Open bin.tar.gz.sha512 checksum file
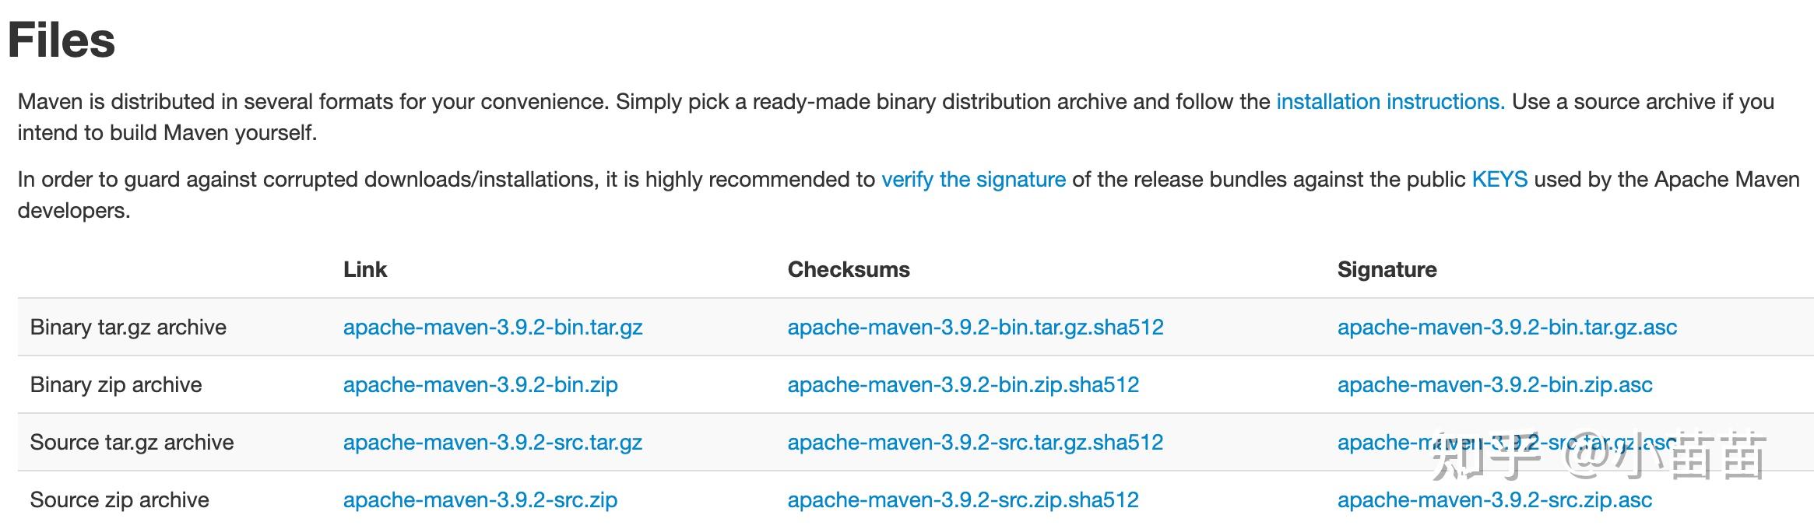The height and width of the screenshot is (529, 1814). [976, 328]
